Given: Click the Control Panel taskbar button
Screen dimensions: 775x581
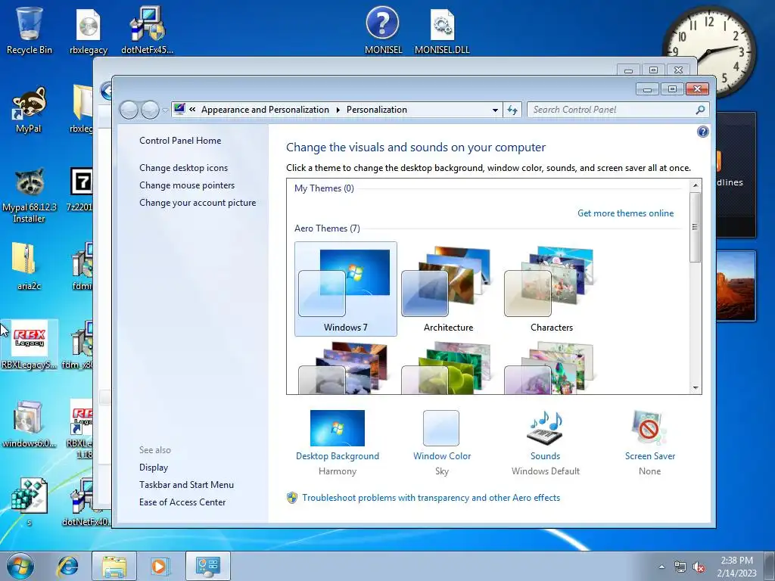Looking at the screenshot, I should 207,566.
